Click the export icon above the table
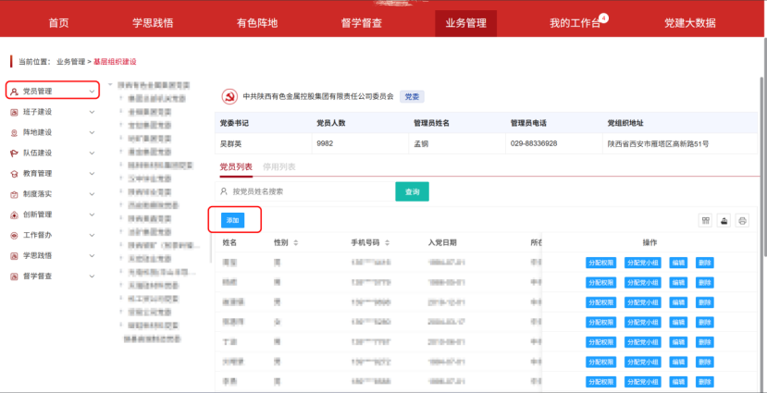The image size is (767, 393). [724, 220]
